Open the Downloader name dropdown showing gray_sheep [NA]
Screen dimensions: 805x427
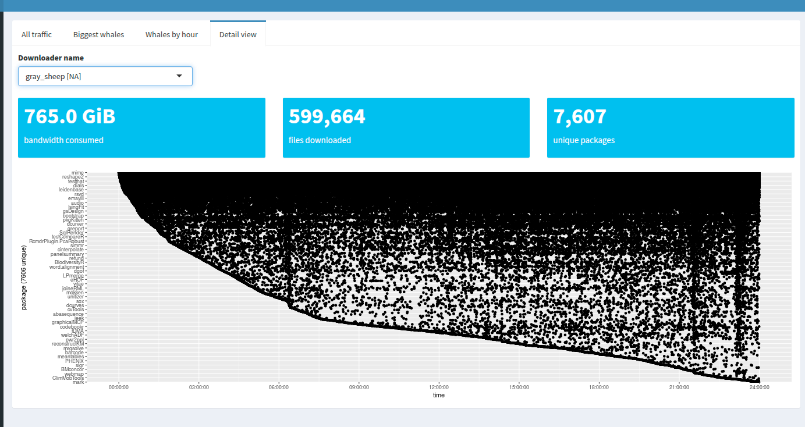pos(105,76)
